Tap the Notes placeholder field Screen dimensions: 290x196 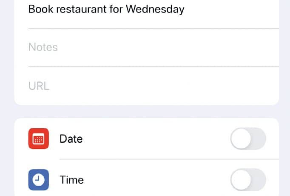pos(154,47)
